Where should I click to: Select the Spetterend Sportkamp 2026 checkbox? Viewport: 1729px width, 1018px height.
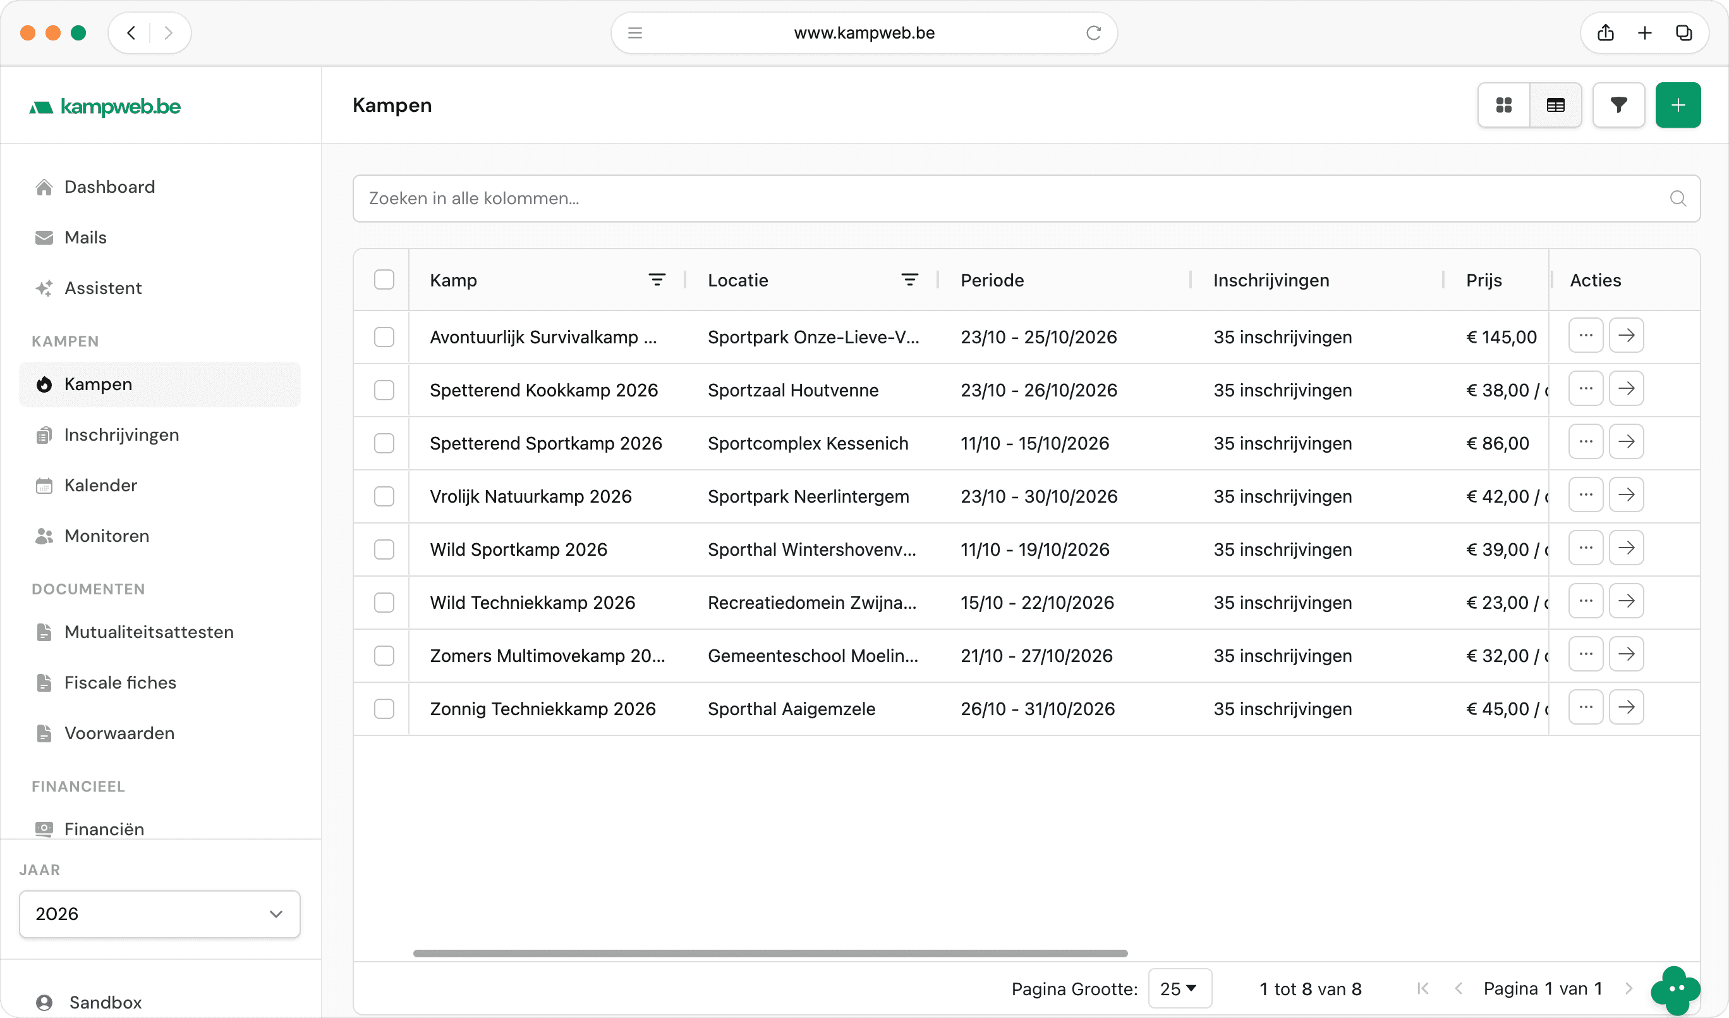pos(384,443)
